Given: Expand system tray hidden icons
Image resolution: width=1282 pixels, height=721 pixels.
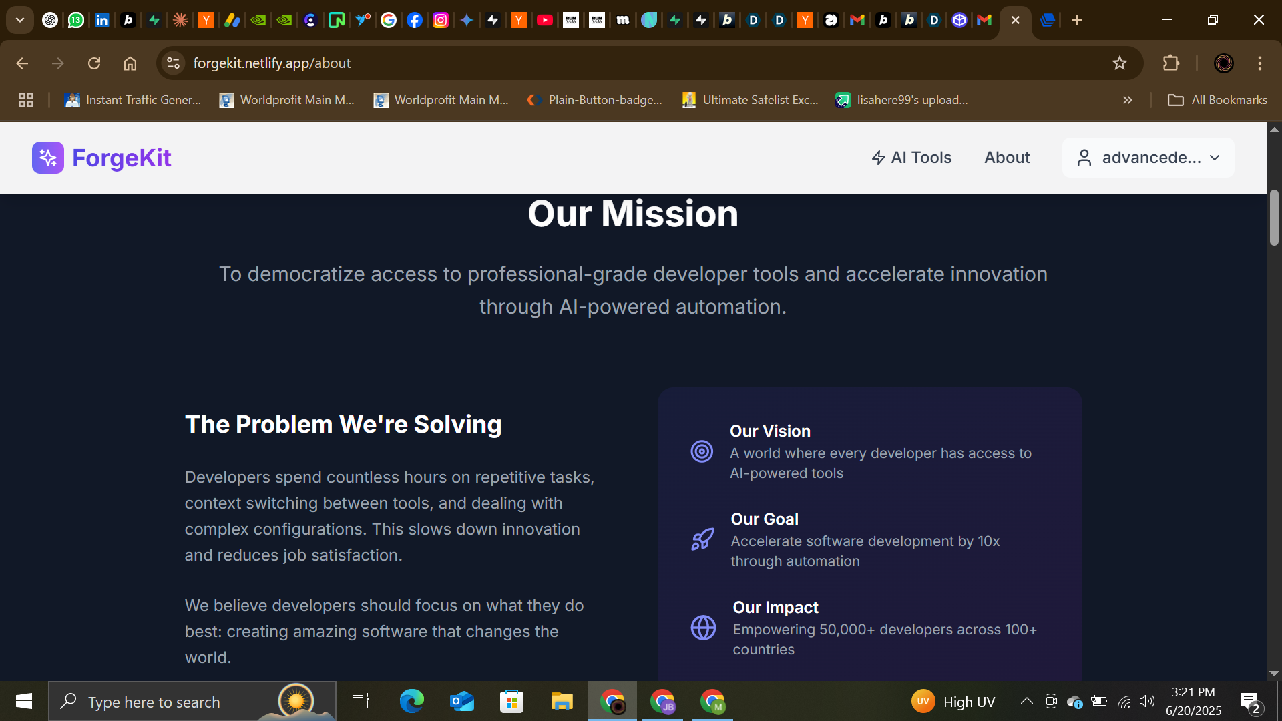Looking at the screenshot, I should [1026, 701].
